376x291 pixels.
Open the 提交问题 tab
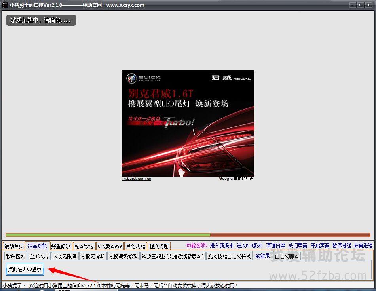coord(159,246)
